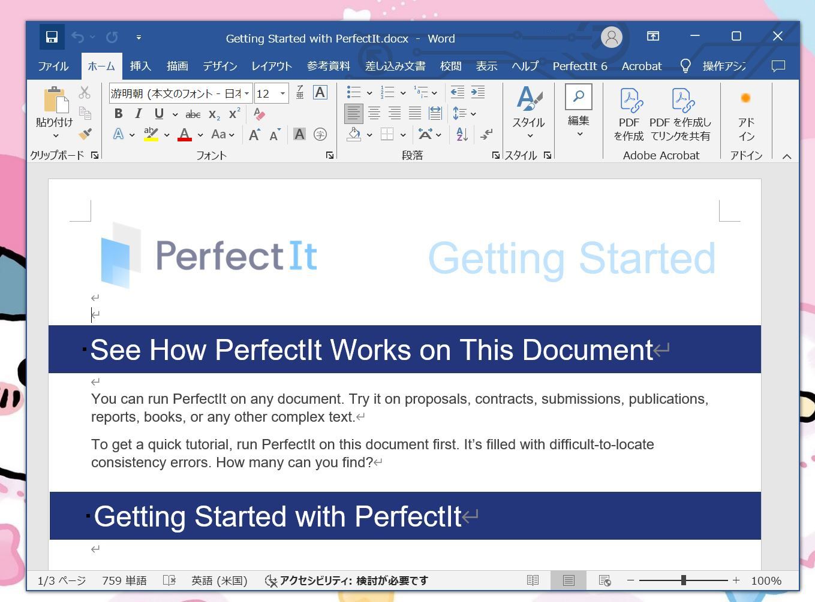Switch to the デザイン (Design) tab
815x602 pixels.
tap(219, 66)
